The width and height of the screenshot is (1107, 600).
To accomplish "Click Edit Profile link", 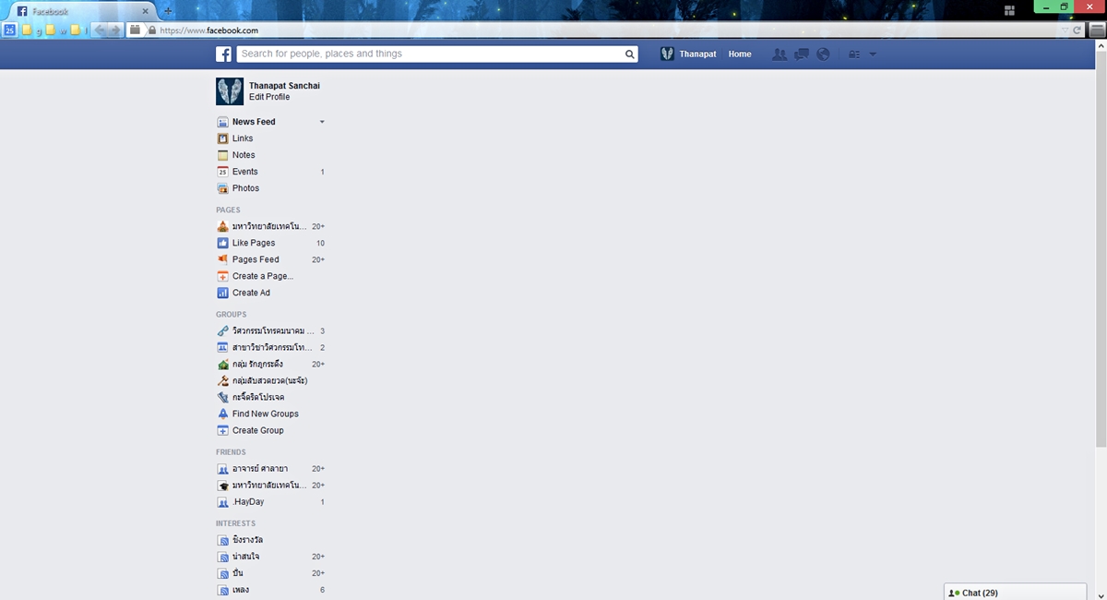I will [x=269, y=97].
